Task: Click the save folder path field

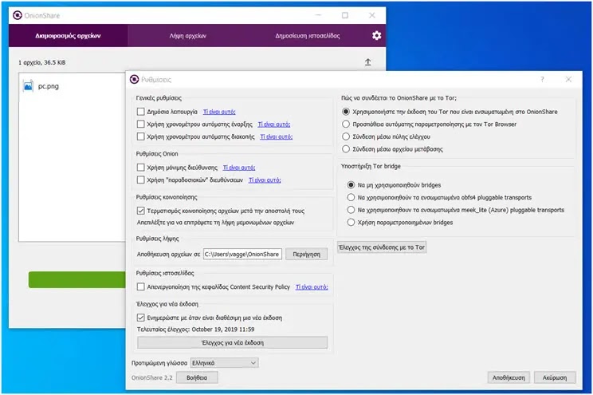Action: coord(242,254)
